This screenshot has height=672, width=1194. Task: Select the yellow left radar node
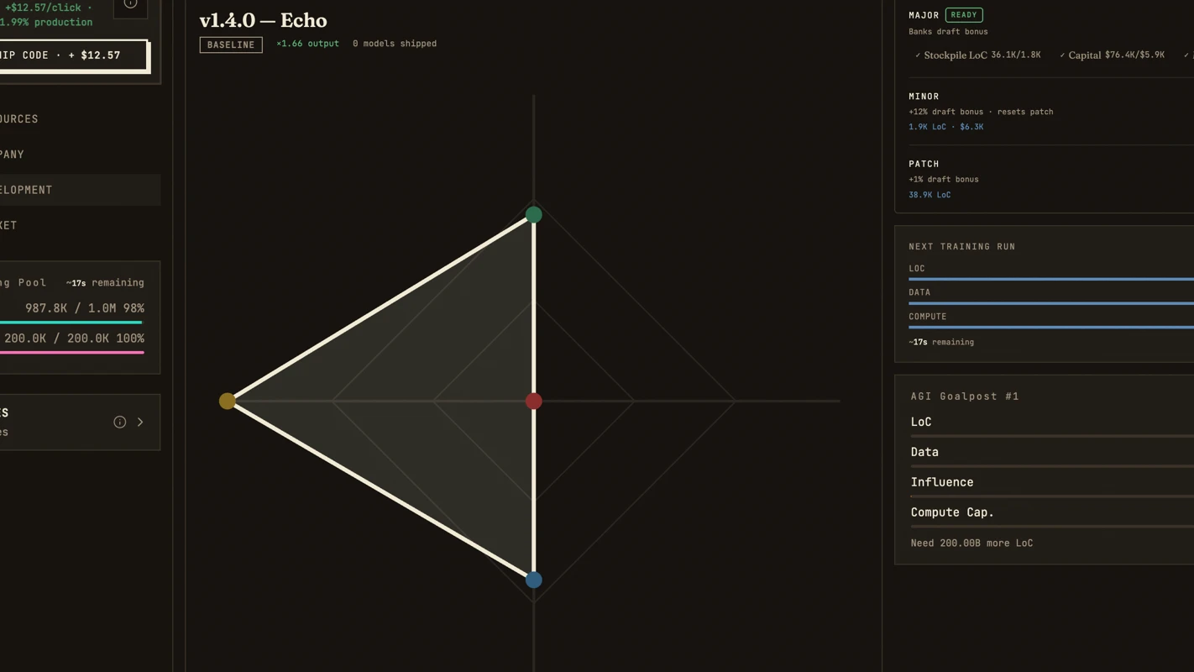click(x=228, y=402)
